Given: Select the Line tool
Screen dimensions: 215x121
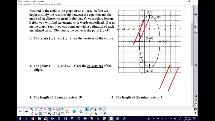Looking at the screenshot, I should pos(100,113).
